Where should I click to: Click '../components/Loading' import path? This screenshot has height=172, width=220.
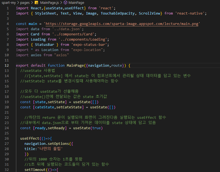point(83,40)
